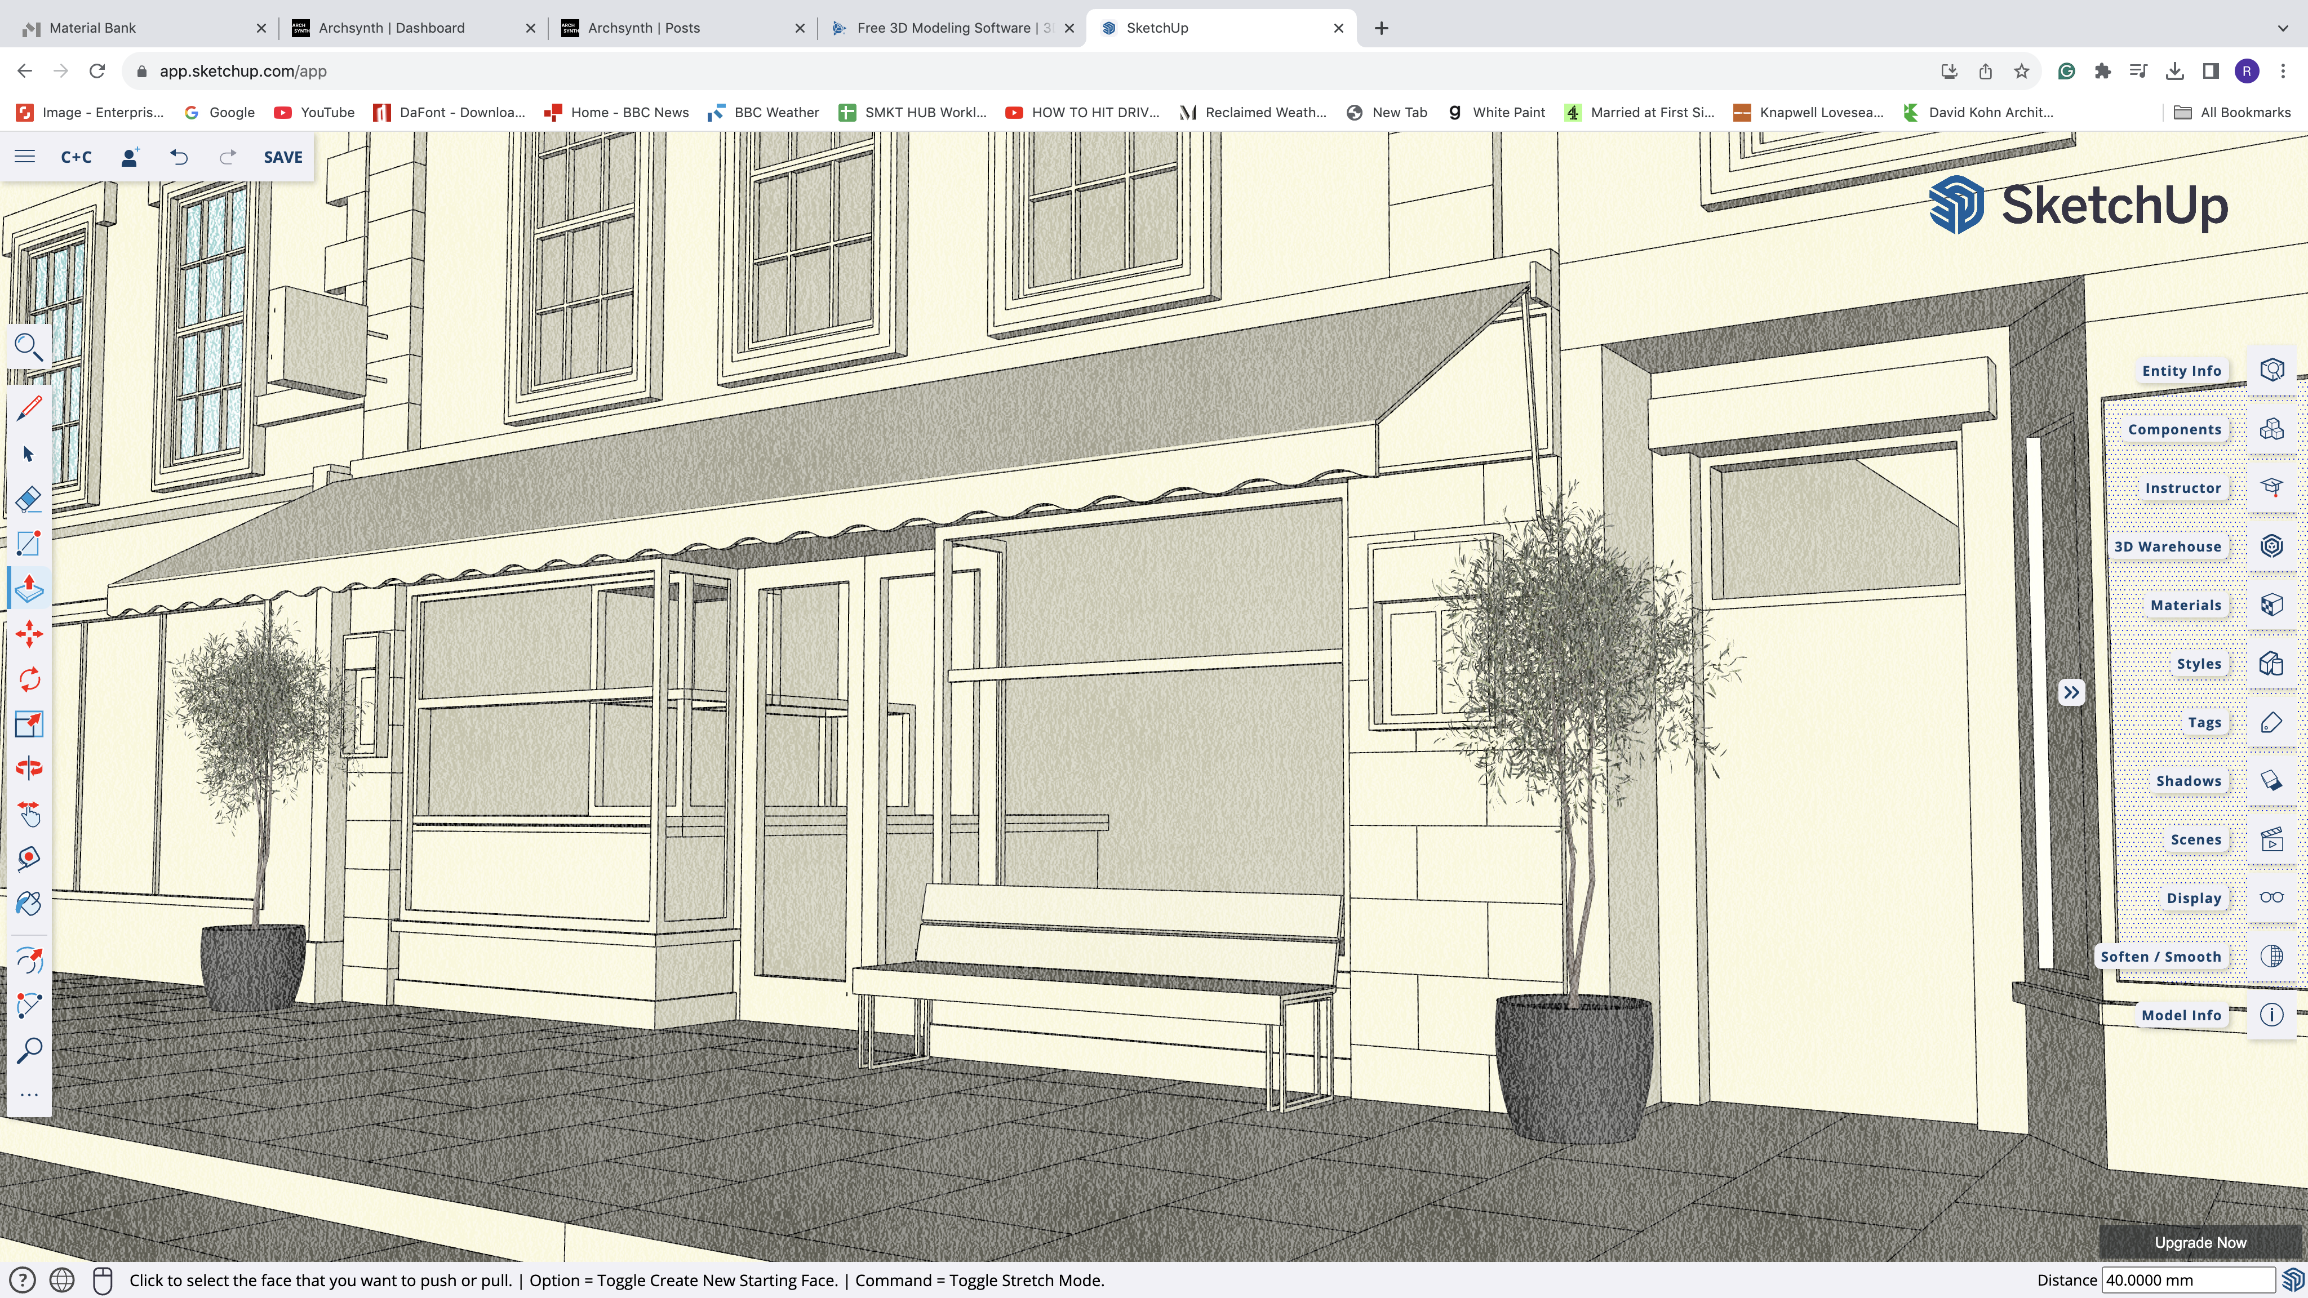Open the tab search dropdown chevron
This screenshot has height=1298, width=2308.
pyautogui.click(x=2282, y=28)
